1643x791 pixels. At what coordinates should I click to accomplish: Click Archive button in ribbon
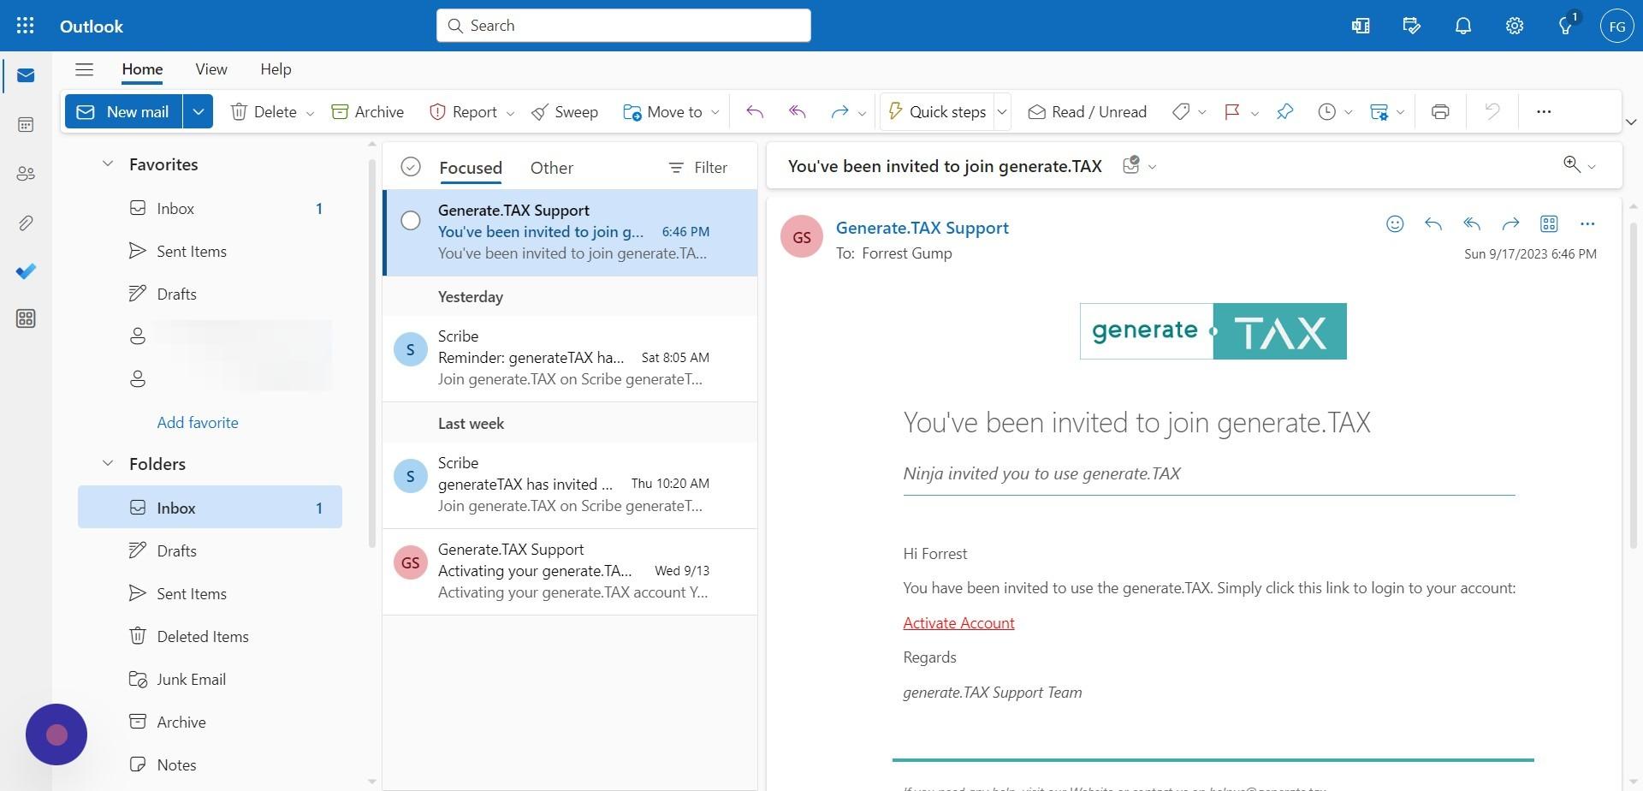(367, 112)
